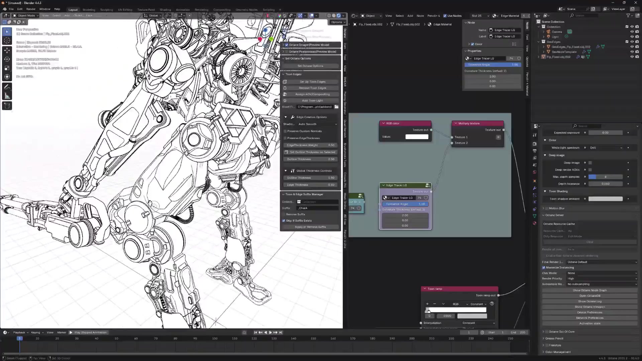Select the Measure tool
This screenshot has height=361, width=642.
(x=7, y=96)
